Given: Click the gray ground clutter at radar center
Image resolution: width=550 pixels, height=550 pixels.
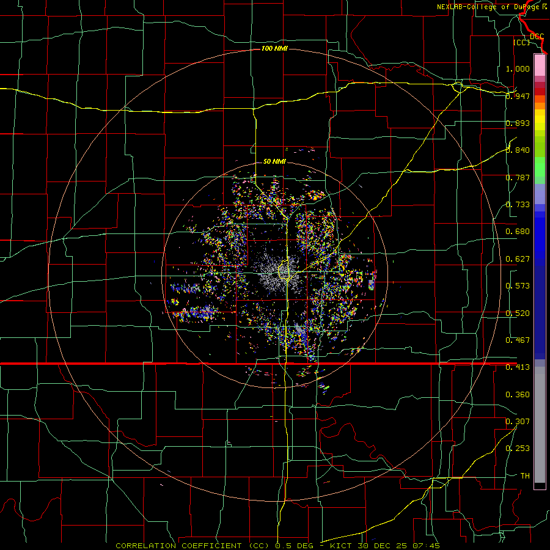Looking at the screenshot, I should [x=279, y=273].
